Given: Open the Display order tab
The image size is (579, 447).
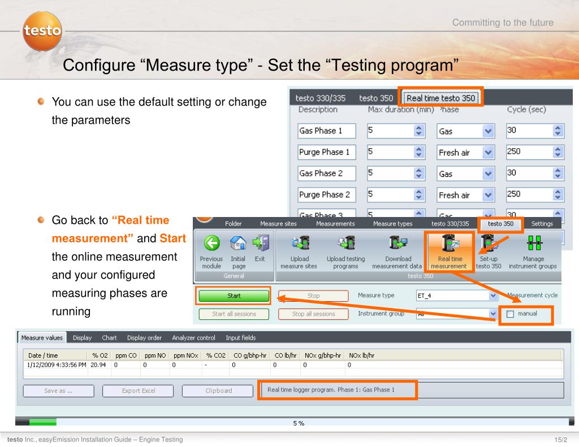Looking at the screenshot, I should pos(144,338).
